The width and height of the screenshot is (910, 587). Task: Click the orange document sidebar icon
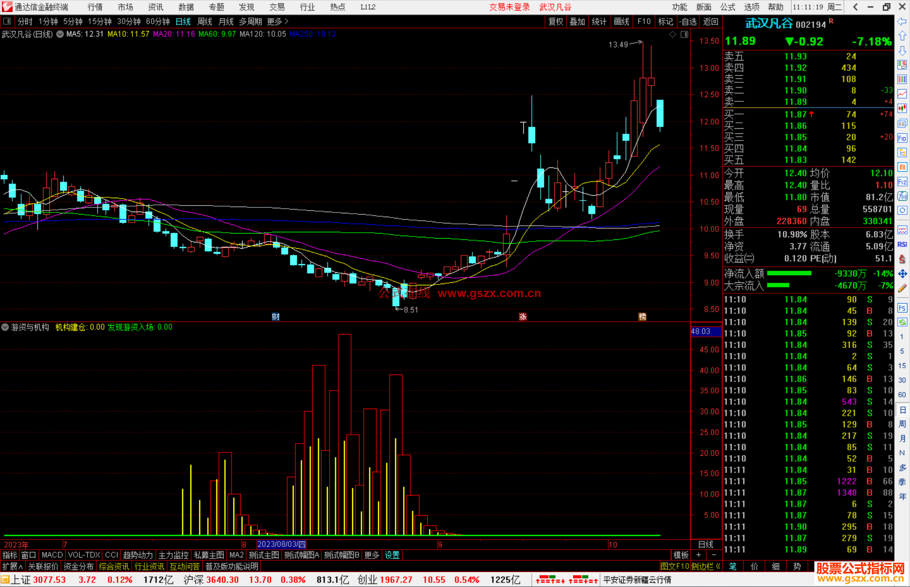902,167
